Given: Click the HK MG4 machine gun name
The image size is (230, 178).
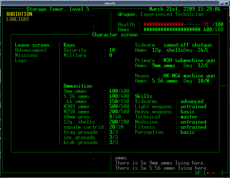Looking at the screenshot, I should click(189, 76).
